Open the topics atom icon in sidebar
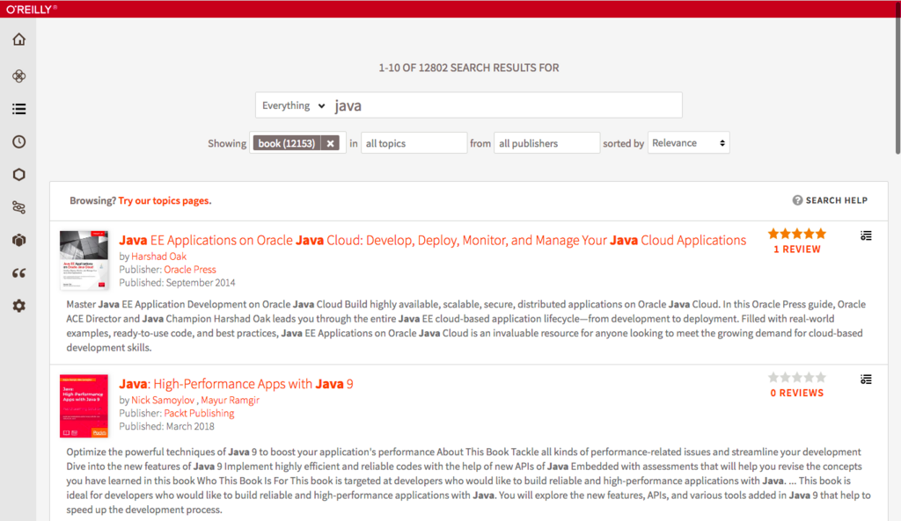901x521 pixels. [19, 76]
